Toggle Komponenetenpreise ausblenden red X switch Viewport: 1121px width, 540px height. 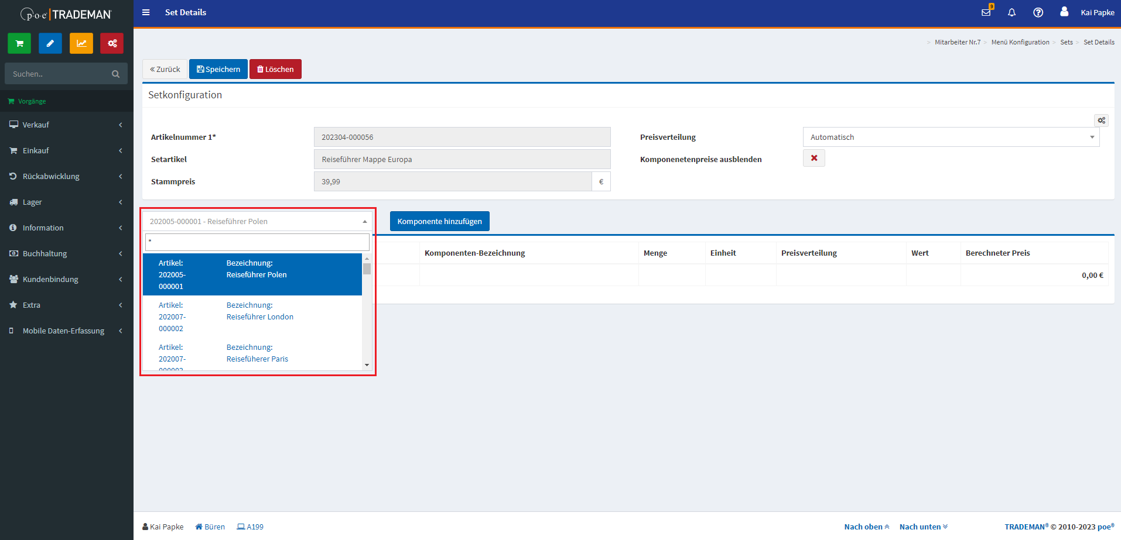pos(814,158)
